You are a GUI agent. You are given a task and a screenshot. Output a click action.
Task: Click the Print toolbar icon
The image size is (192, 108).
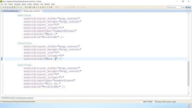point(10,7)
